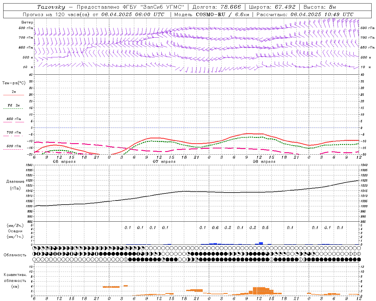Click the "07 апреля" date label

(x=164, y=162)
